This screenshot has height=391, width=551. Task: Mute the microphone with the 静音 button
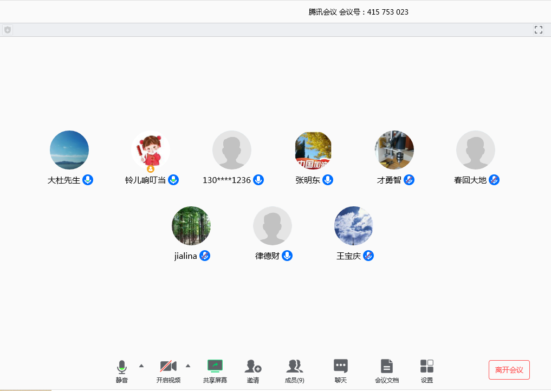(121, 371)
